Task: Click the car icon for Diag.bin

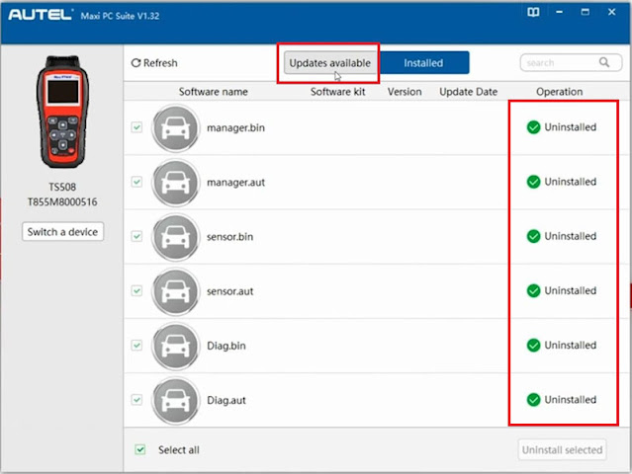Action: tap(175, 346)
